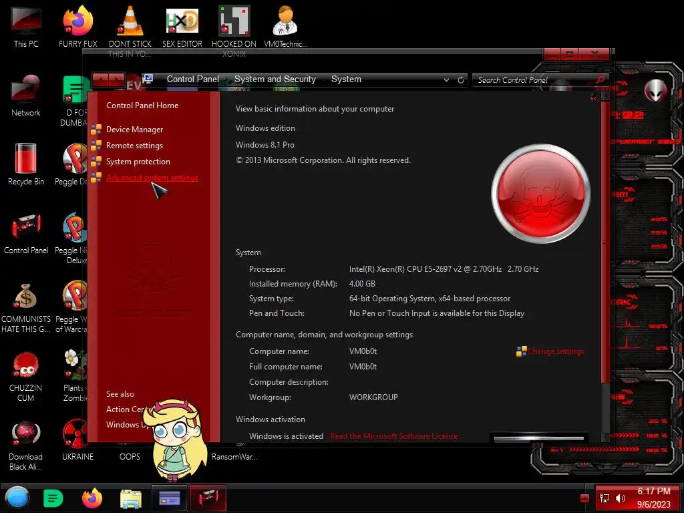Launch the FURRY FUX Firefox shortcut

pos(77,26)
